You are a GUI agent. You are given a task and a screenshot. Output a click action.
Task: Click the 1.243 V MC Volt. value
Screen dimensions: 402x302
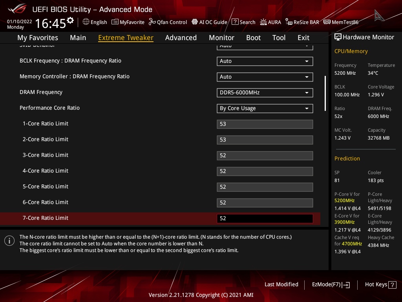coord(342,138)
